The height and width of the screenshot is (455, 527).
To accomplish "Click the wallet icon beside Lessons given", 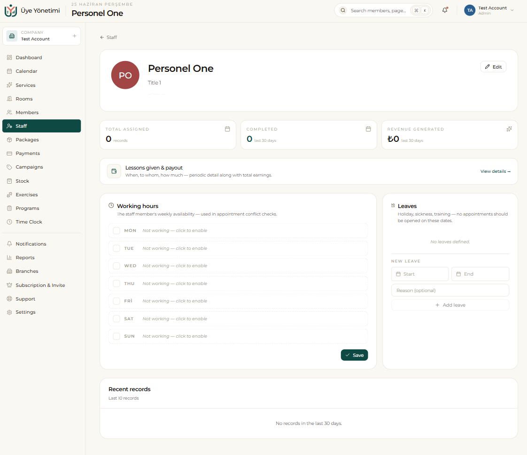I will [x=114, y=171].
